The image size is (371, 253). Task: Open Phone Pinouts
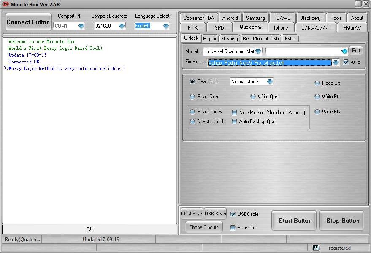tap(204, 227)
